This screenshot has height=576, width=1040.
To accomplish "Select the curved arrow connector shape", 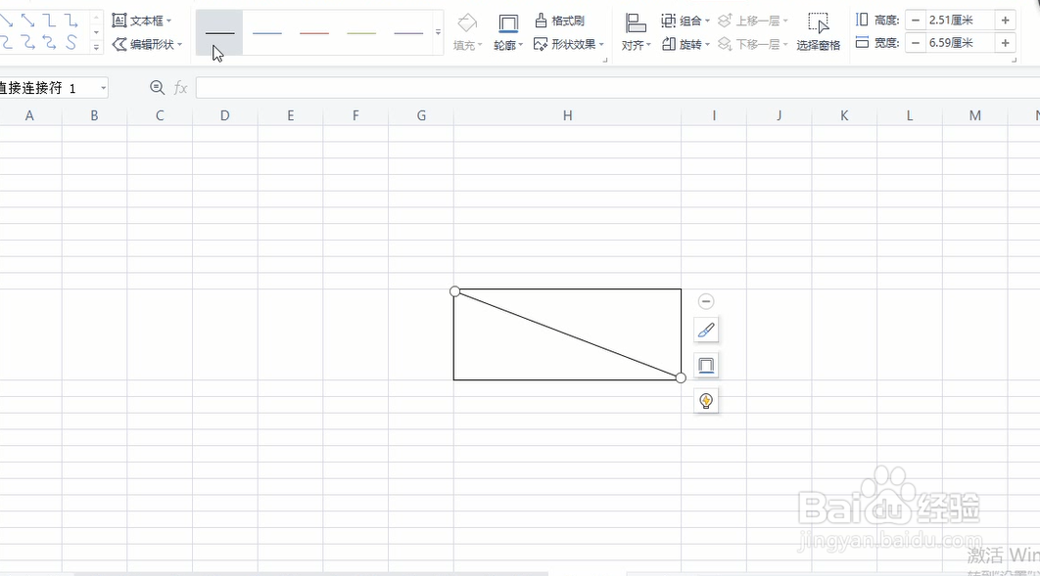I will point(27,42).
